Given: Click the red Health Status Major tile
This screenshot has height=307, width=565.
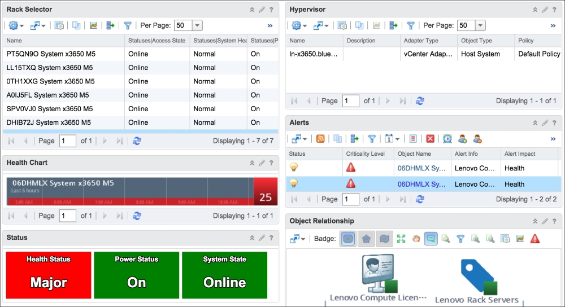Looking at the screenshot, I should click(49, 275).
